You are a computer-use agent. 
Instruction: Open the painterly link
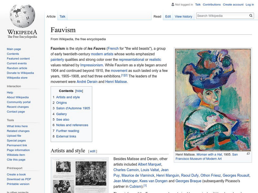(x=57, y=60)
